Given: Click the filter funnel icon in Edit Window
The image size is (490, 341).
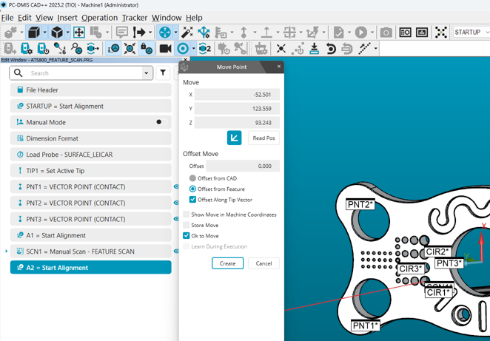Looking at the screenshot, I should pyautogui.click(x=163, y=72).
